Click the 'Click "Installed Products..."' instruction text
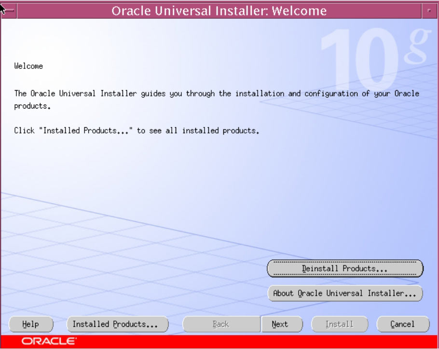The image size is (439, 349). click(x=137, y=131)
